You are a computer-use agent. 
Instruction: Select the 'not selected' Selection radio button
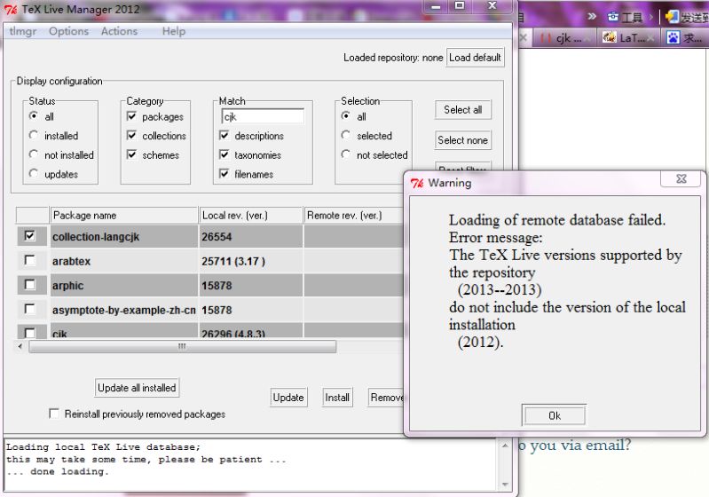click(x=346, y=154)
